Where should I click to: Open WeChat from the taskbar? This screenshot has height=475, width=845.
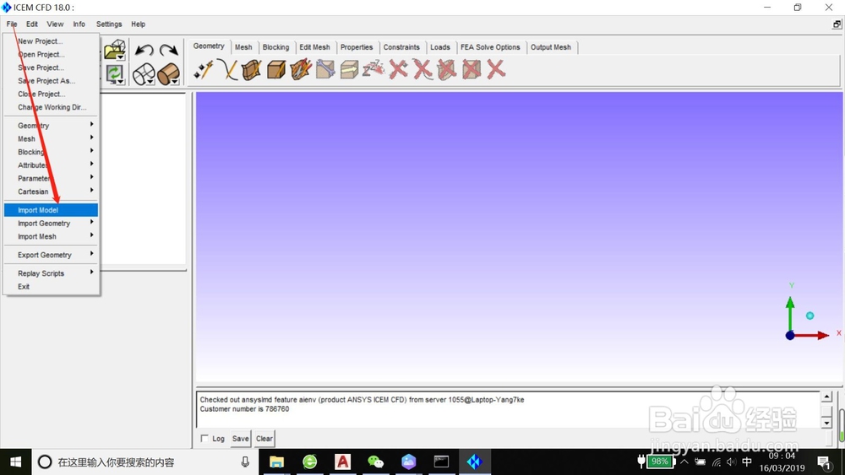click(x=375, y=462)
